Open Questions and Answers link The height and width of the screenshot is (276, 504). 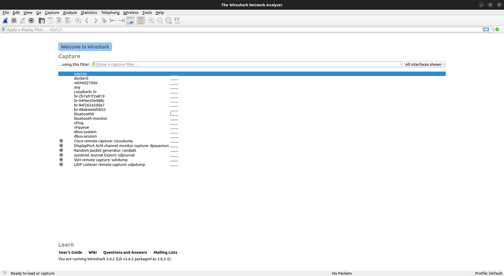point(125,252)
